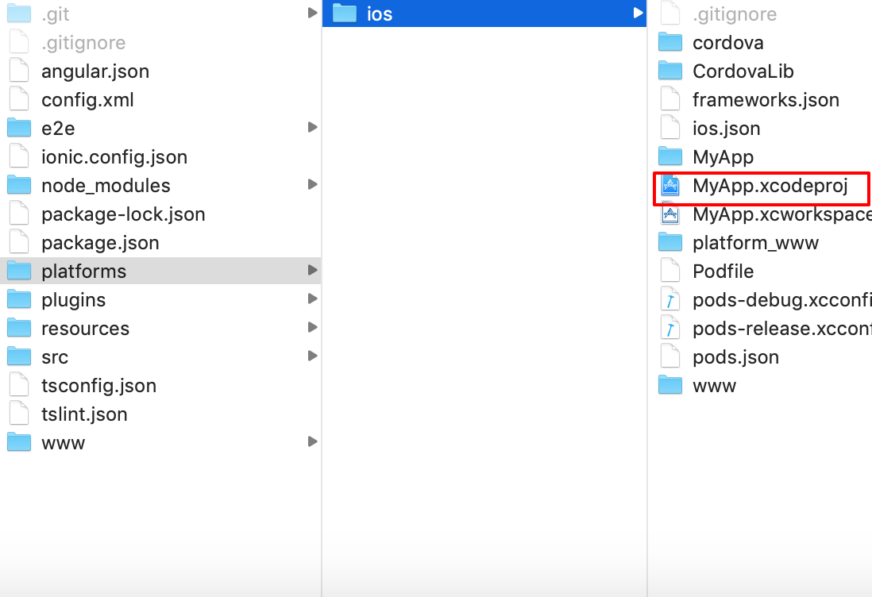Select the Podfile name
The height and width of the screenshot is (597, 872).
click(x=723, y=272)
